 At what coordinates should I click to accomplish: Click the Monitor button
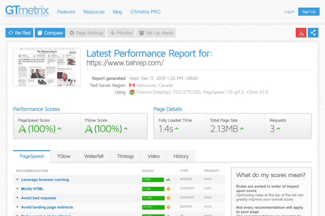point(121,33)
